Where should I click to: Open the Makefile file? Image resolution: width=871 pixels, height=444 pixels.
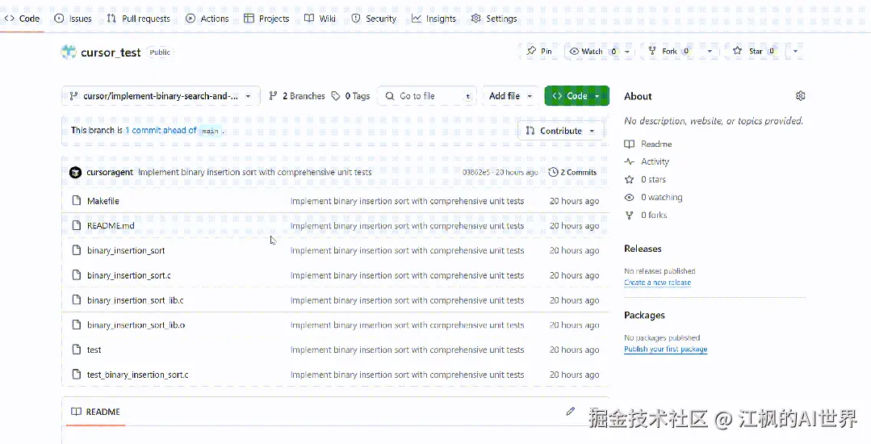[103, 201]
